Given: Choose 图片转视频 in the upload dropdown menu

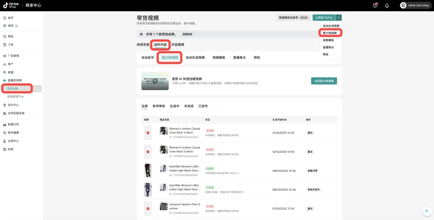Looking at the screenshot, I should click(330, 33).
